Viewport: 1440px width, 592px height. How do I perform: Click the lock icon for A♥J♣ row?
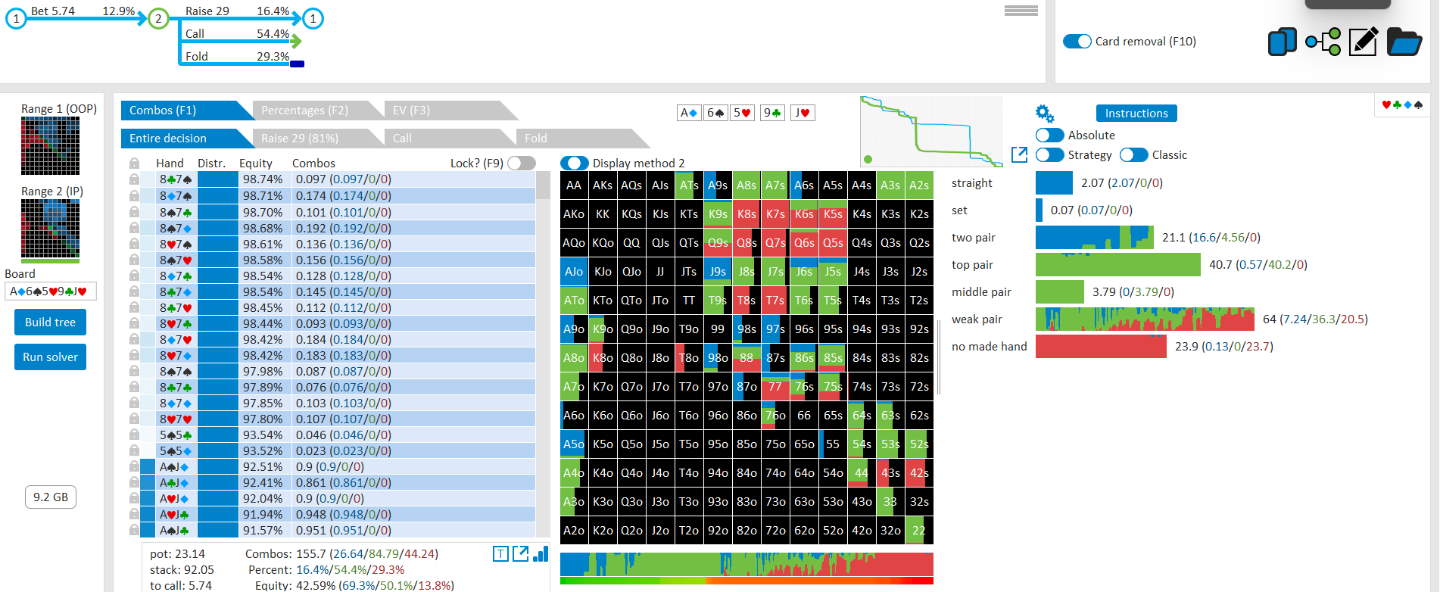tap(134, 514)
